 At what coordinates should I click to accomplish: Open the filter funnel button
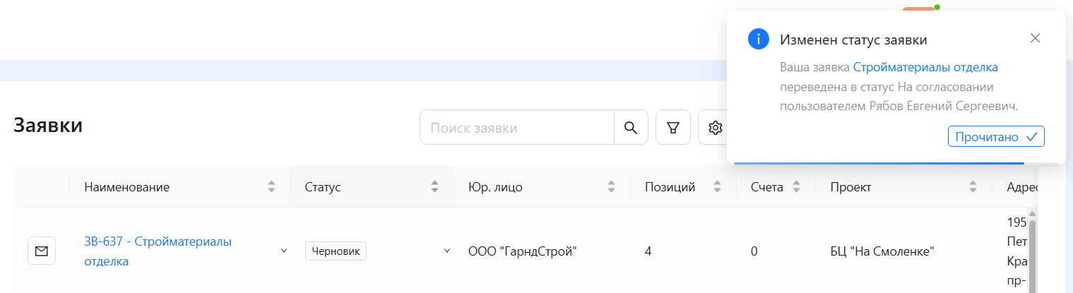click(x=673, y=128)
